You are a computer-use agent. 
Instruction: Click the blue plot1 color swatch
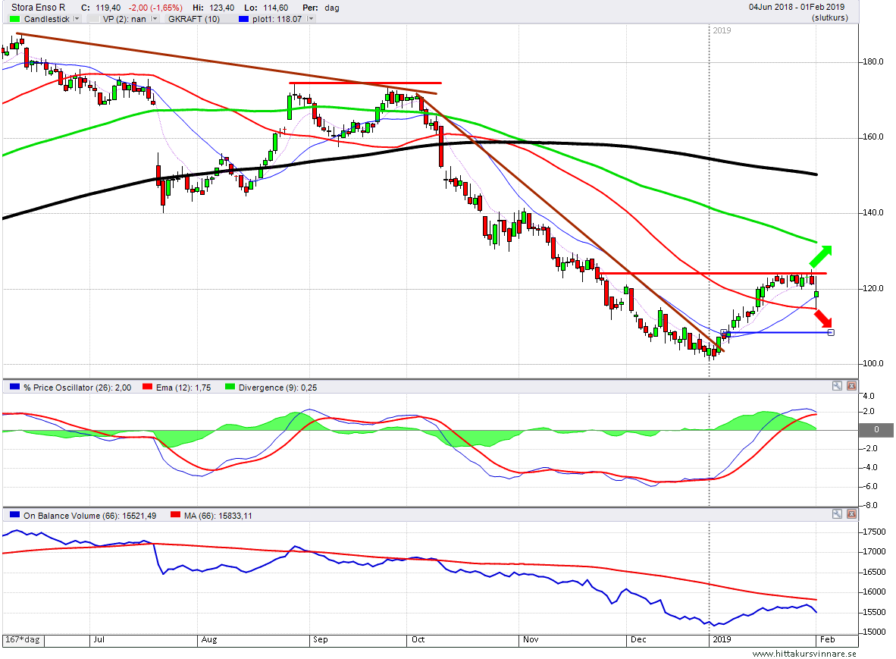tap(243, 19)
